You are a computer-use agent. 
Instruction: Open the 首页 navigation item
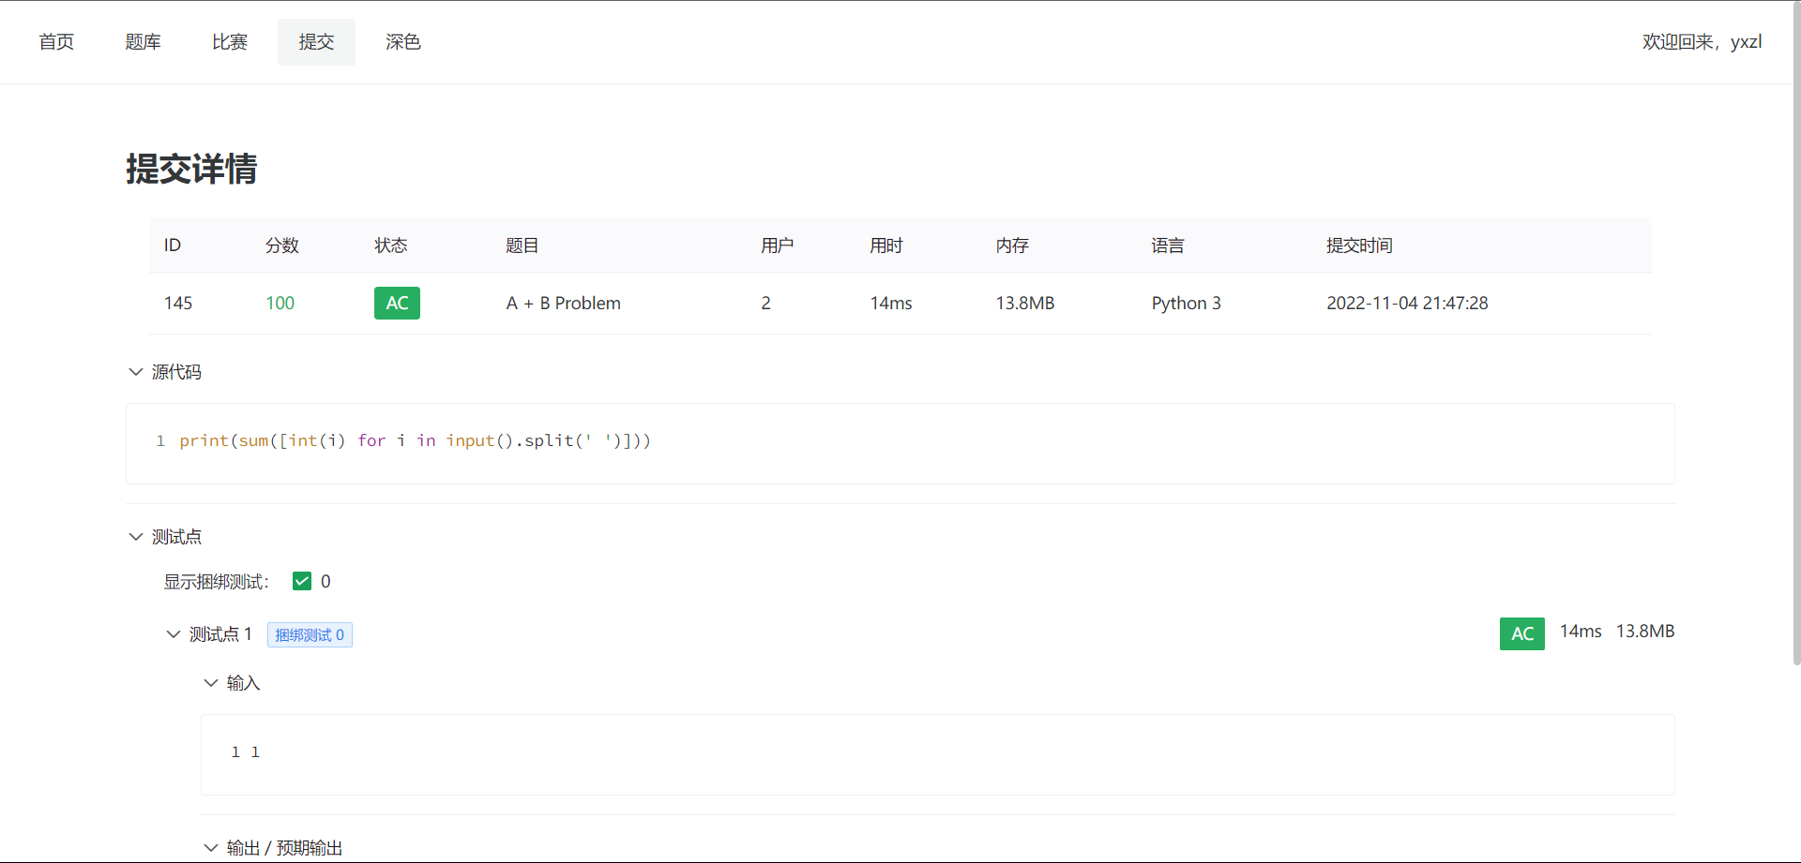pyautogui.click(x=56, y=42)
